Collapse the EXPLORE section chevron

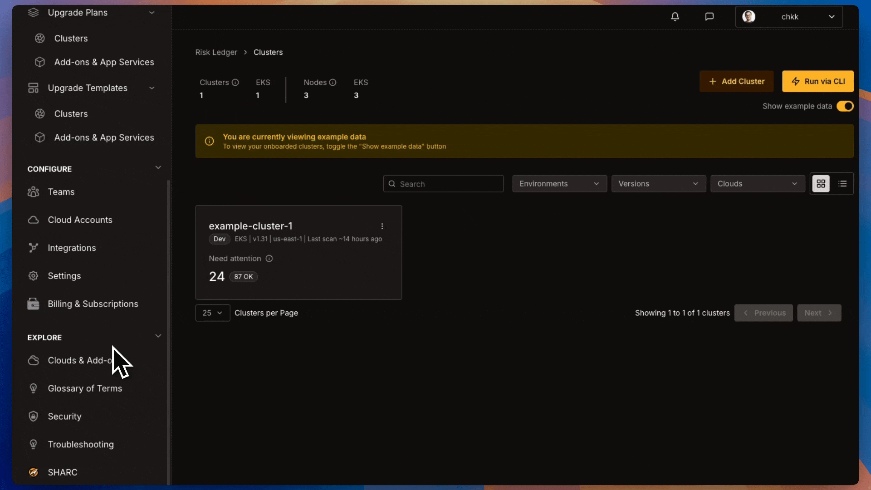pos(158,336)
